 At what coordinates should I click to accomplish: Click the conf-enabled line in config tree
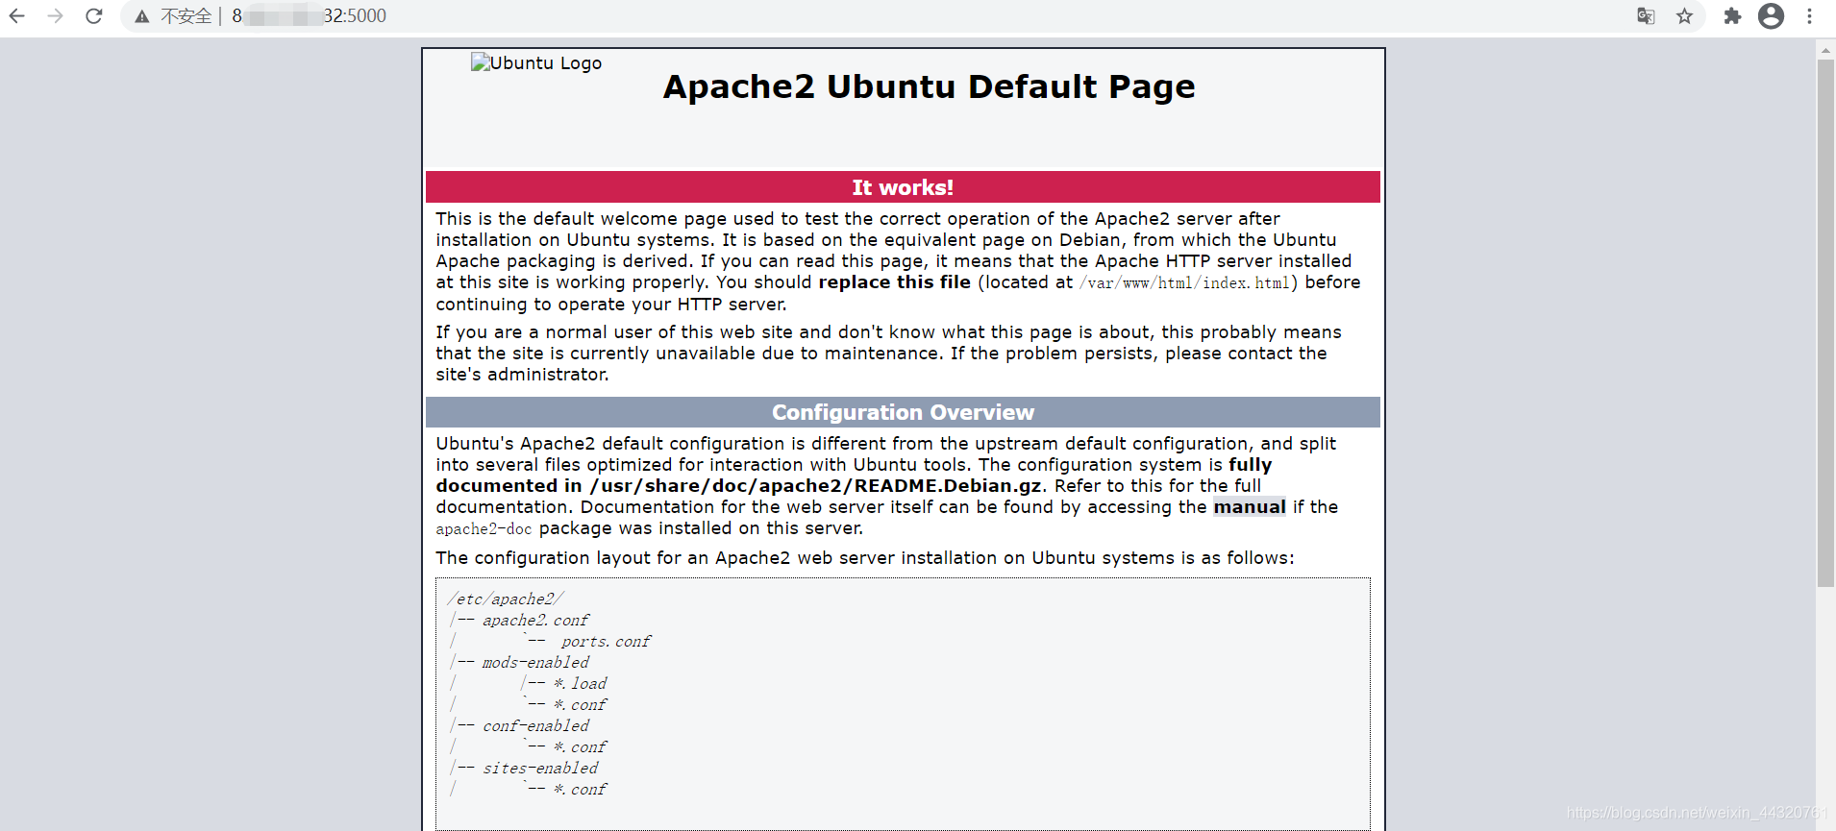(x=535, y=726)
